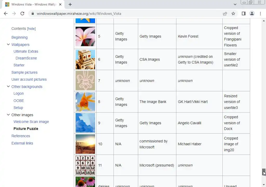Open the Chrome three-dot menu

(x=260, y=13)
